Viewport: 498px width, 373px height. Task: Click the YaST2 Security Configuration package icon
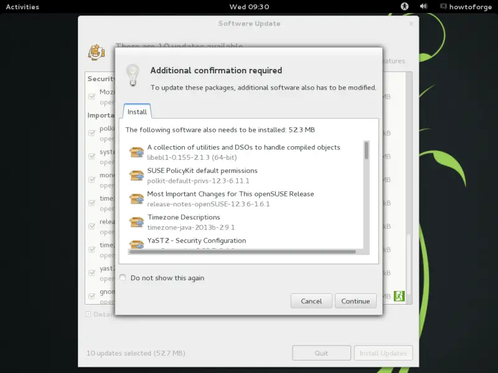click(136, 244)
